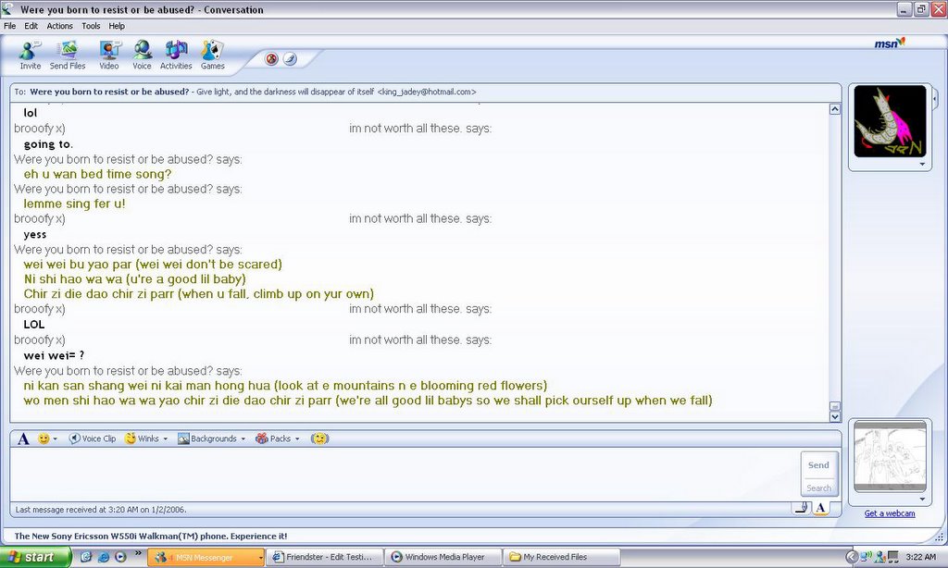Open the Packs gift icon
Screen dimensions: 948x568
click(273, 438)
